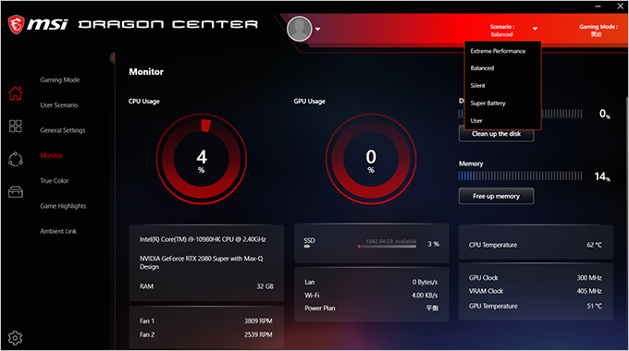
Task: Open Gaming Mode in side menu
Action: pyautogui.click(x=60, y=79)
